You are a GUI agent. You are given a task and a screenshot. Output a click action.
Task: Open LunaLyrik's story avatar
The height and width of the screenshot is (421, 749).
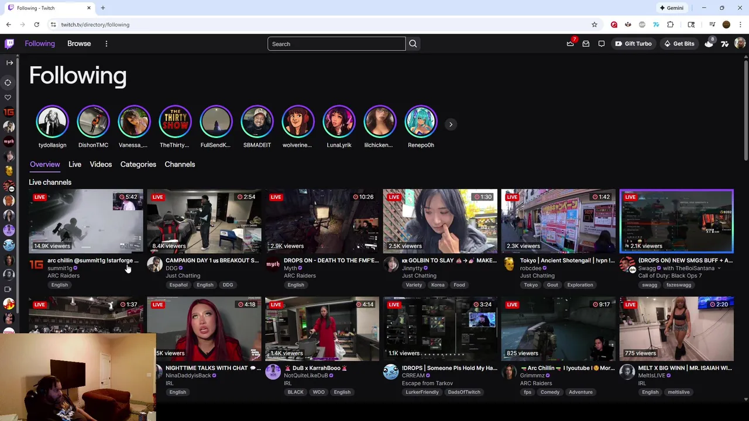click(339, 122)
